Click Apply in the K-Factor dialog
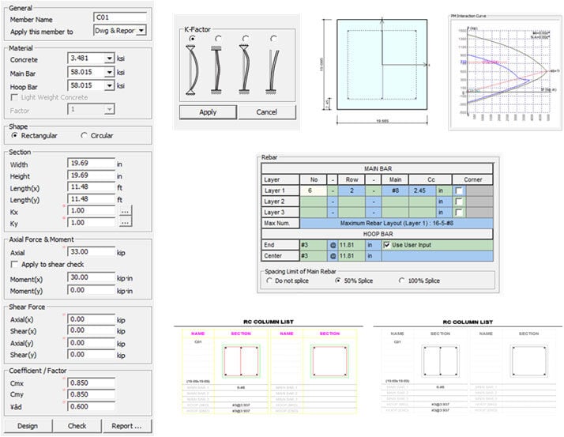The width and height of the screenshot is (564, 437). point(208,112)
